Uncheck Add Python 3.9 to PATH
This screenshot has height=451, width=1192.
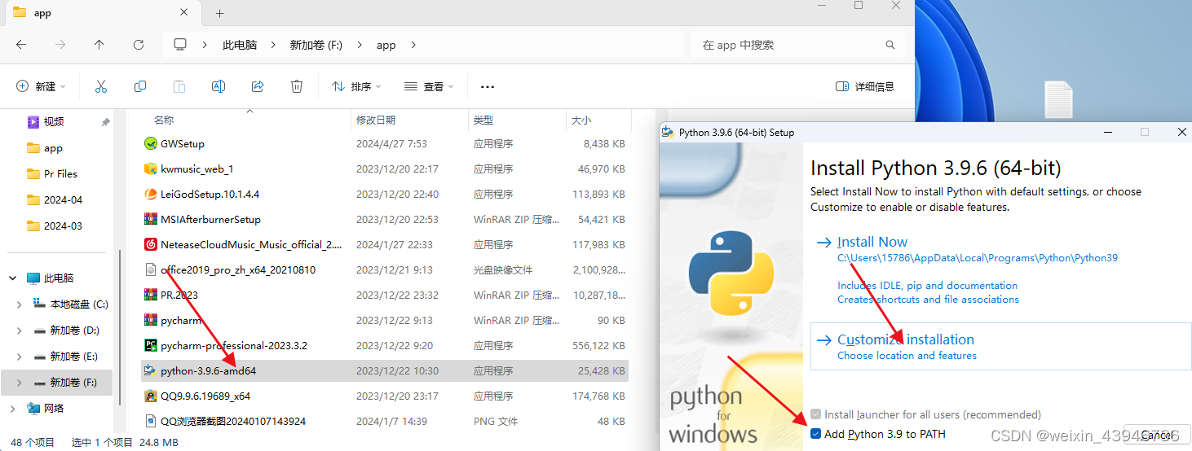pos(816,434)
